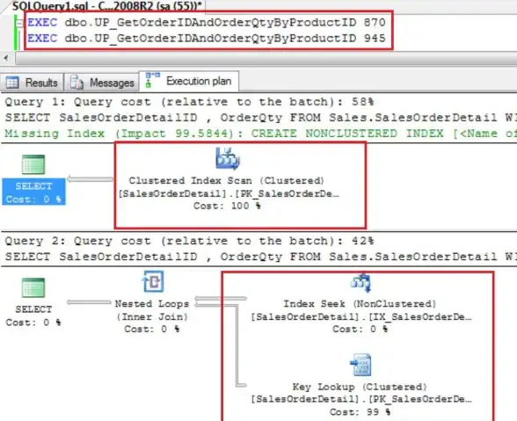This screenshot has width=517, height=421.
Task: Click the Key Lookup Cost: 99 % label
Action: 360,411
